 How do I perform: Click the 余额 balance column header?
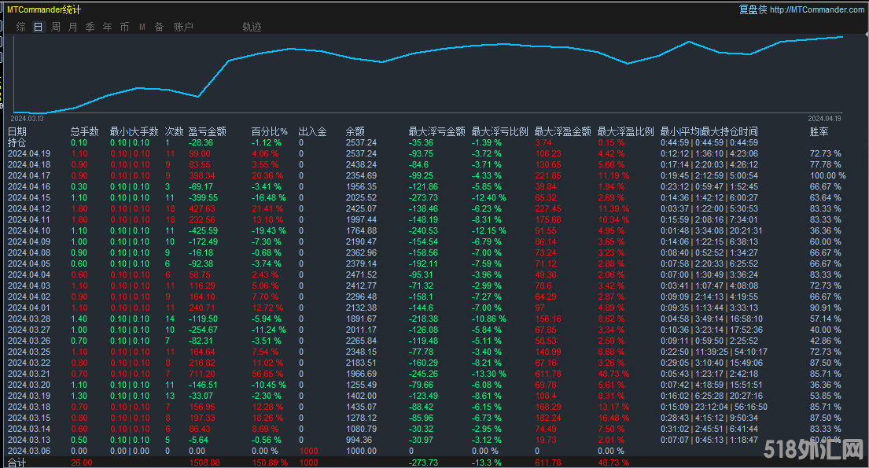coord(355,131)
